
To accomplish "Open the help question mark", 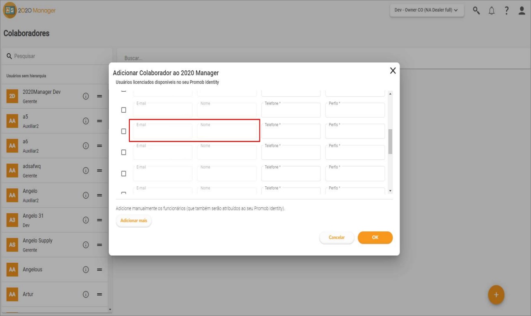I will (x=506, y=10).
